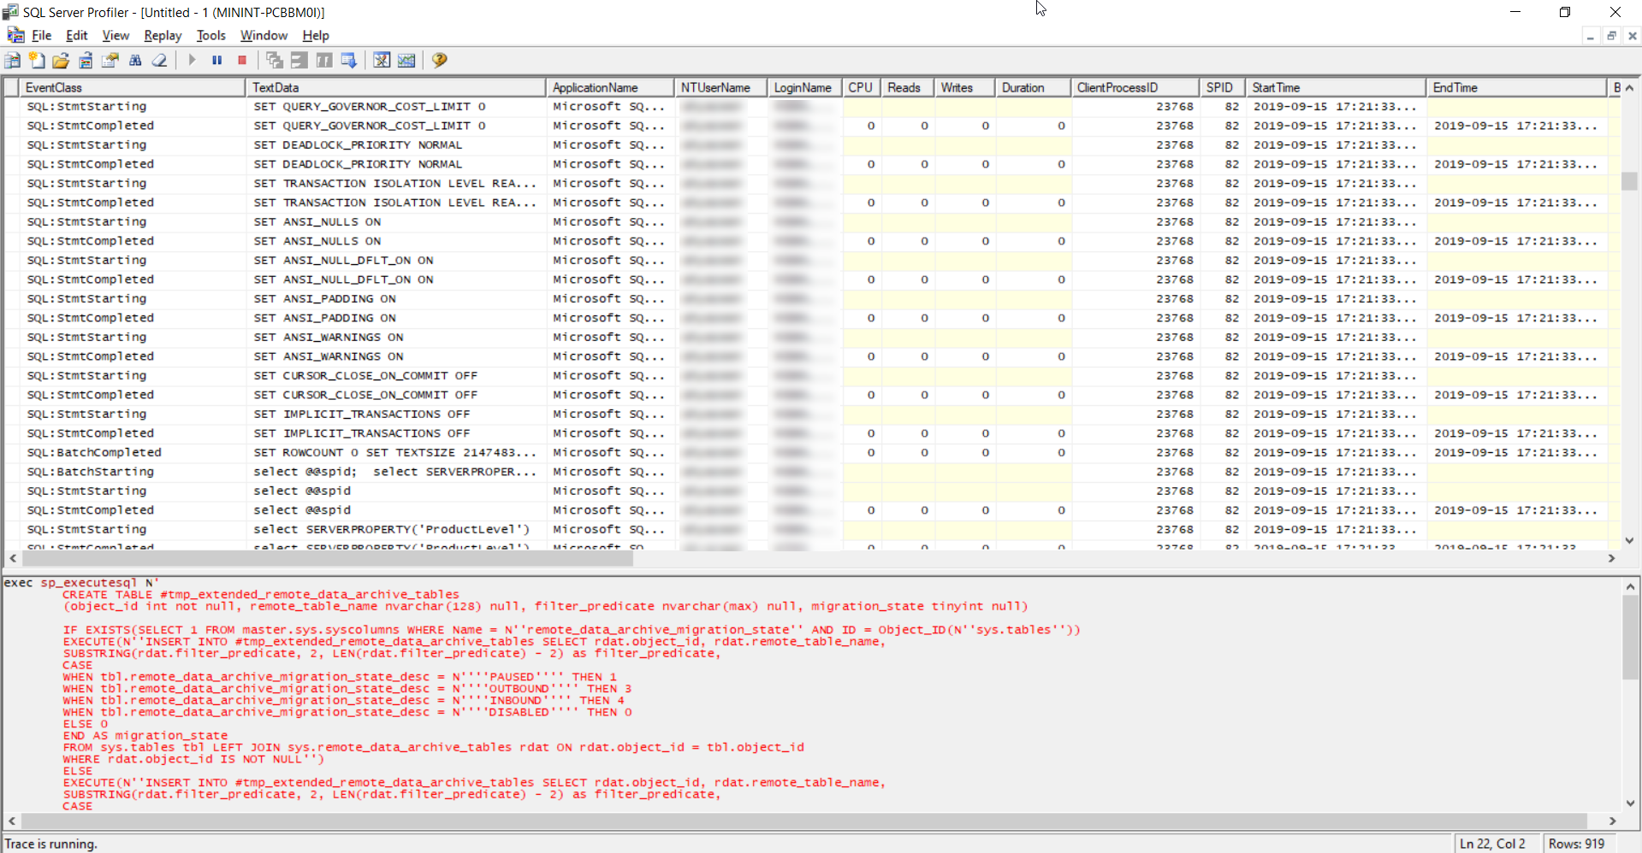Click 'SET ROWCOUNT 0 SET TEXTSIZE' cell
This screenshot has height=853, width=1642.
[395, 452]
